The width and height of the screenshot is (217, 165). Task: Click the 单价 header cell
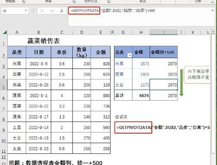coord(62,52)
